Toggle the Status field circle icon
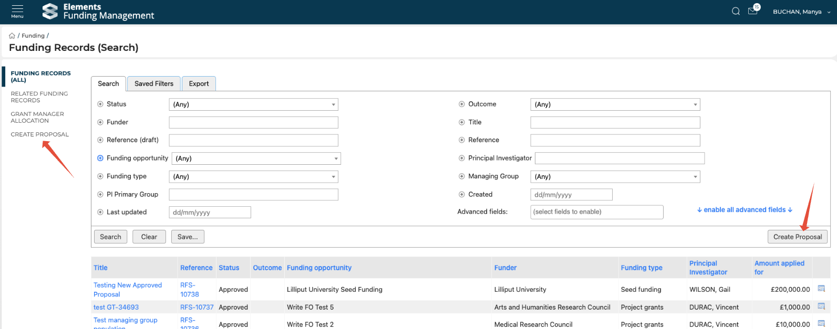837x329 pixels. pyautogui.click(x=100, y=104)
